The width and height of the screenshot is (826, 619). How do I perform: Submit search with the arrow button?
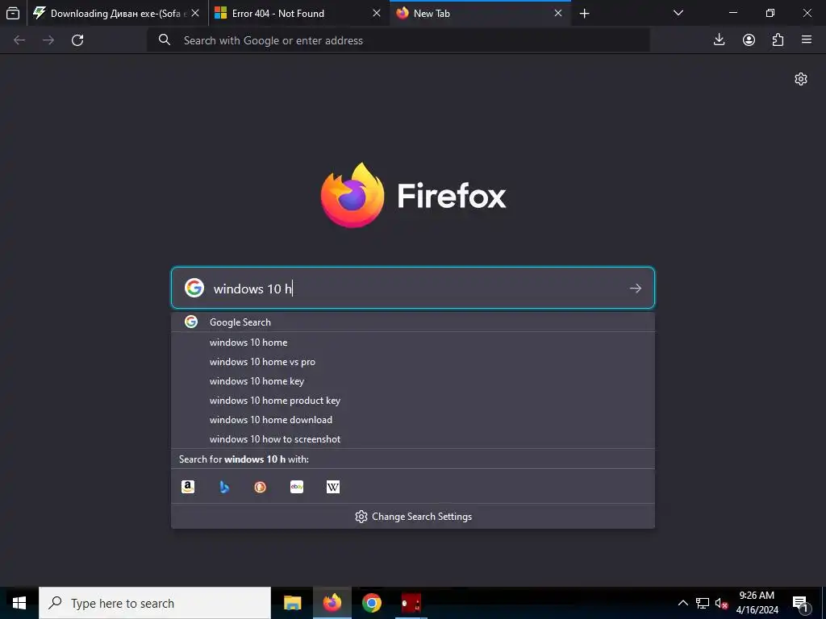tap(636, 289)
